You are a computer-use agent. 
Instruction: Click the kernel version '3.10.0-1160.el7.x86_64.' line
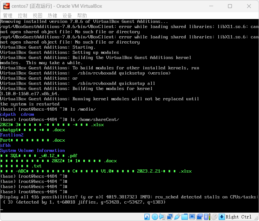(30, 94)
